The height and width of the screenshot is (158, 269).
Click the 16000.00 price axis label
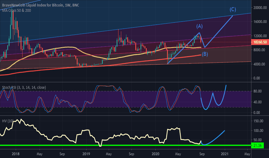[x=260, y=22]
